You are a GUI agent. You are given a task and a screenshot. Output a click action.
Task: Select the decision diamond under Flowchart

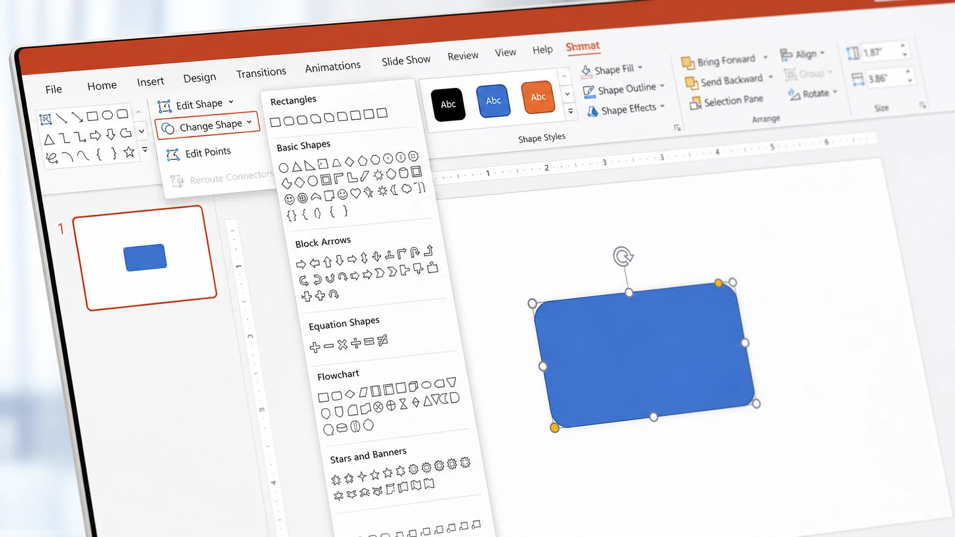350,394
